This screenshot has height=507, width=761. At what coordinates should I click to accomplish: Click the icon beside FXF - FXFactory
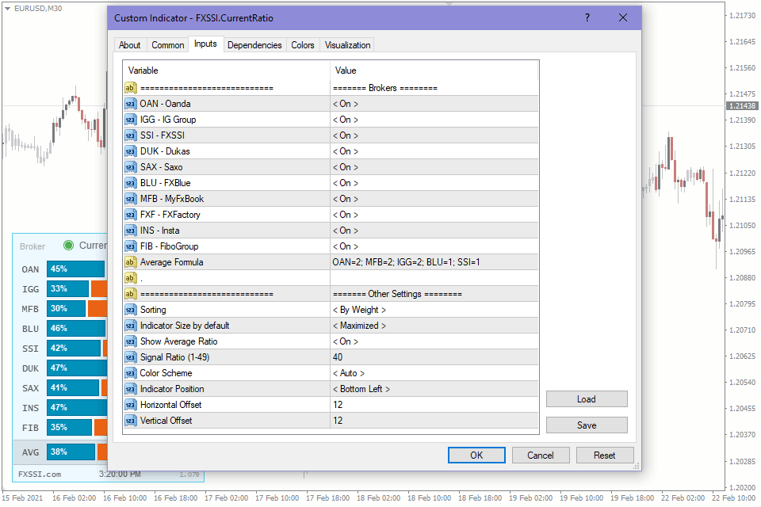[131, 215]
